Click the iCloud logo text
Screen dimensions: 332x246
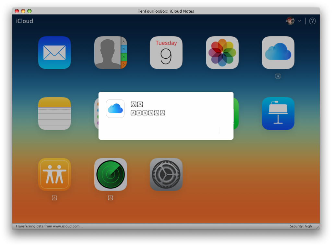click(x=25, y=21)
